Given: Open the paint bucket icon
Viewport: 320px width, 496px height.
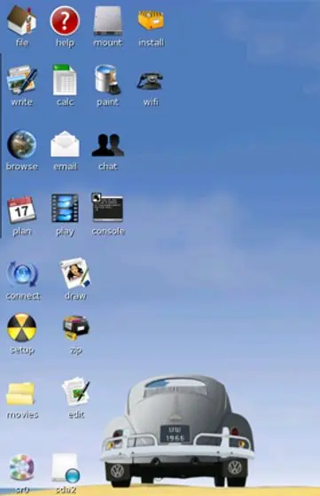Looking at the screenshot, I should coord(108,80).
